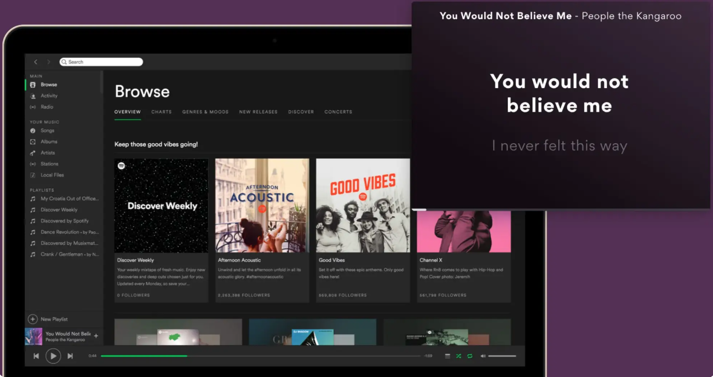Image resolution: width=713 pixels, height=377 pixels.
Task: Open the Afternoon Acoustic title link
Action: (239, 260)
